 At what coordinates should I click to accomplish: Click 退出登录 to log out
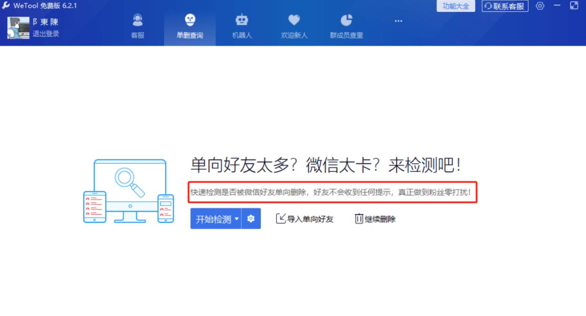46,34
